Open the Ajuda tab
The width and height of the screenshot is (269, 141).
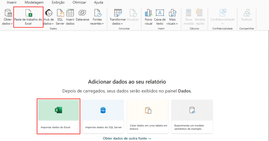(99, 2)
